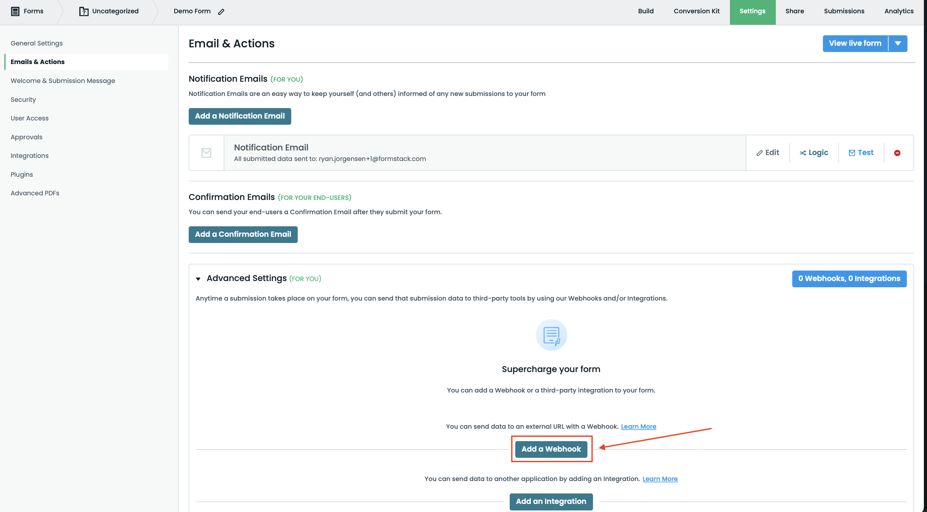The image size is (927, 512).
Task: Click the pencil icon beside Demo Form
Action: tap(221, 11)
